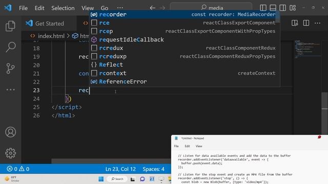Open the Accounts menu icon
The image size is (328, 184).
tap(10, 132)
